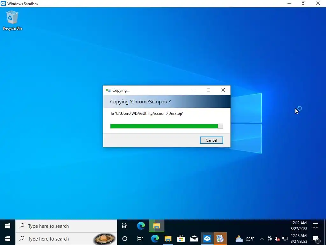Image resolution: width=326 pixels, height=245 pixels.
Task: Click the sandbox clock showing 12:12 AM
Action: pyautogui.click(x=299, y=226)
